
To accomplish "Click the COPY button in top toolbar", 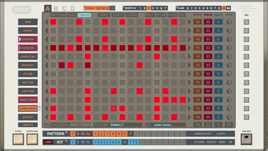I will coord(104,15).
